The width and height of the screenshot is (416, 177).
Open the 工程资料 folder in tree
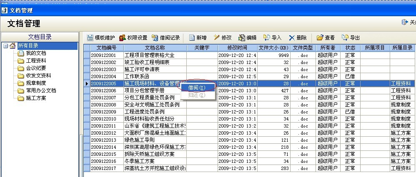coord(36,61)
